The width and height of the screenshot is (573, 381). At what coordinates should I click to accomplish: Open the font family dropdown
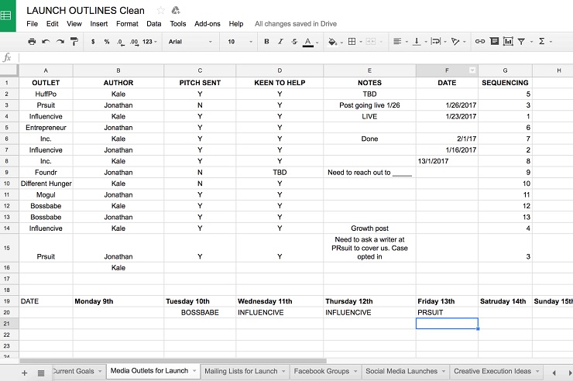click(190, 42)
